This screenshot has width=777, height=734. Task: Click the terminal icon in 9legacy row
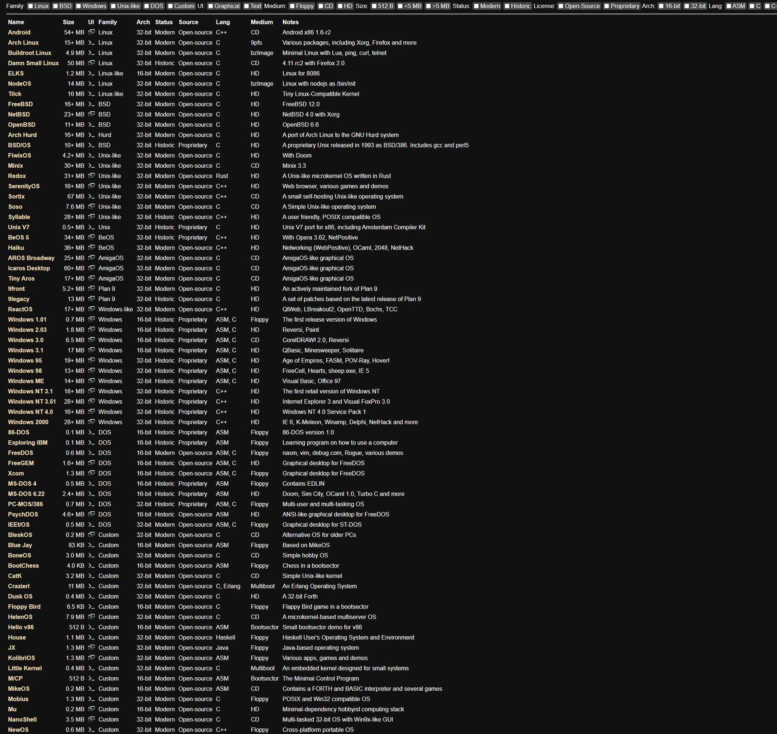point(91,299)
